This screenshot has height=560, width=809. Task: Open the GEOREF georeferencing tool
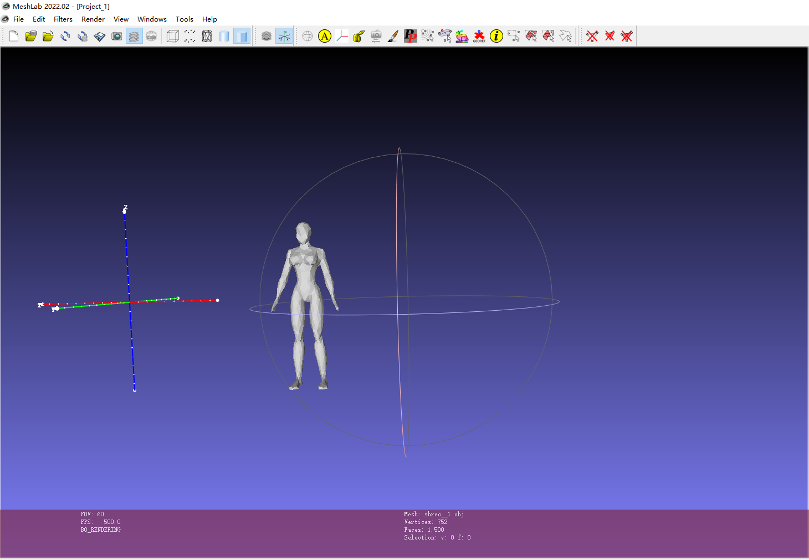point(479,37)
